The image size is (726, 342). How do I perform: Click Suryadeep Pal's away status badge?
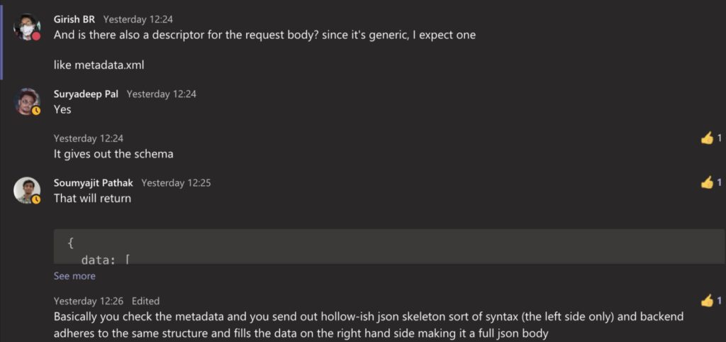36,111
